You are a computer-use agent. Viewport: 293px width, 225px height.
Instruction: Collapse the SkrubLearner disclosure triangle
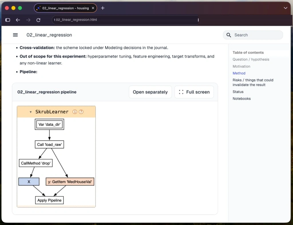click(x=31, y=112)
